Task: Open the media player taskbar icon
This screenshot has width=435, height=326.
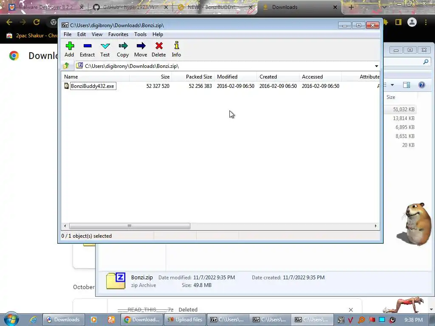Action: pyautogui.click(x=94, y=320)
